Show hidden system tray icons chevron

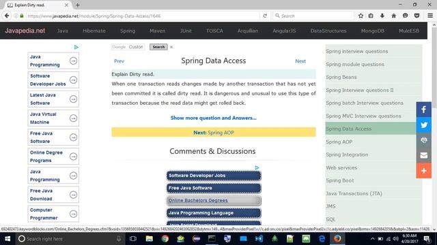click(x=372, y=239)
